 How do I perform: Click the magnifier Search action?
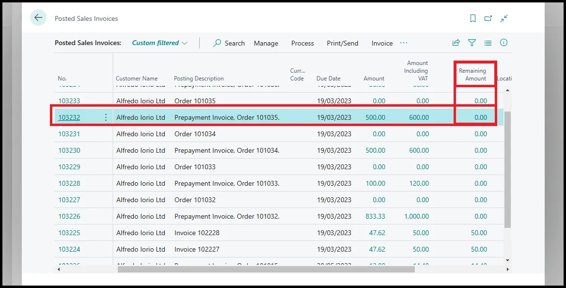(229, 43)
